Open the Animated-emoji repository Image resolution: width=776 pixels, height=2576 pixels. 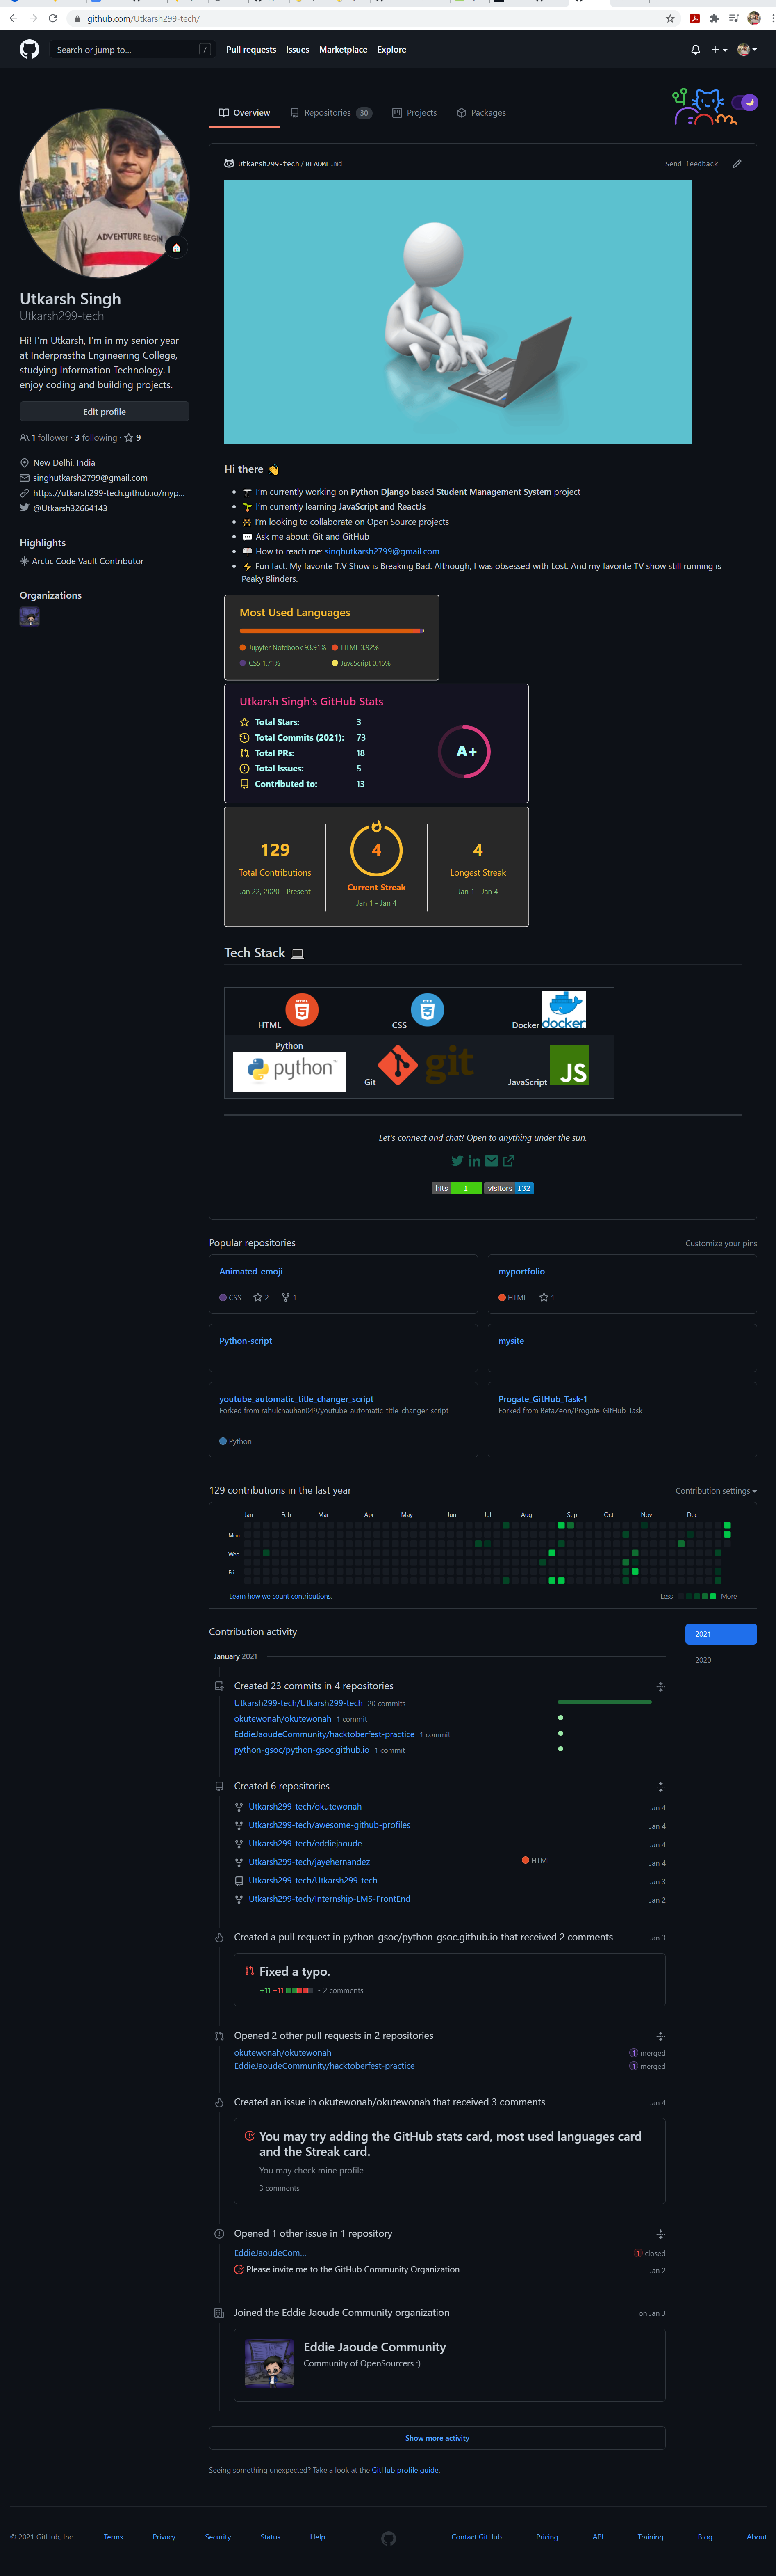pos(251,1271)
